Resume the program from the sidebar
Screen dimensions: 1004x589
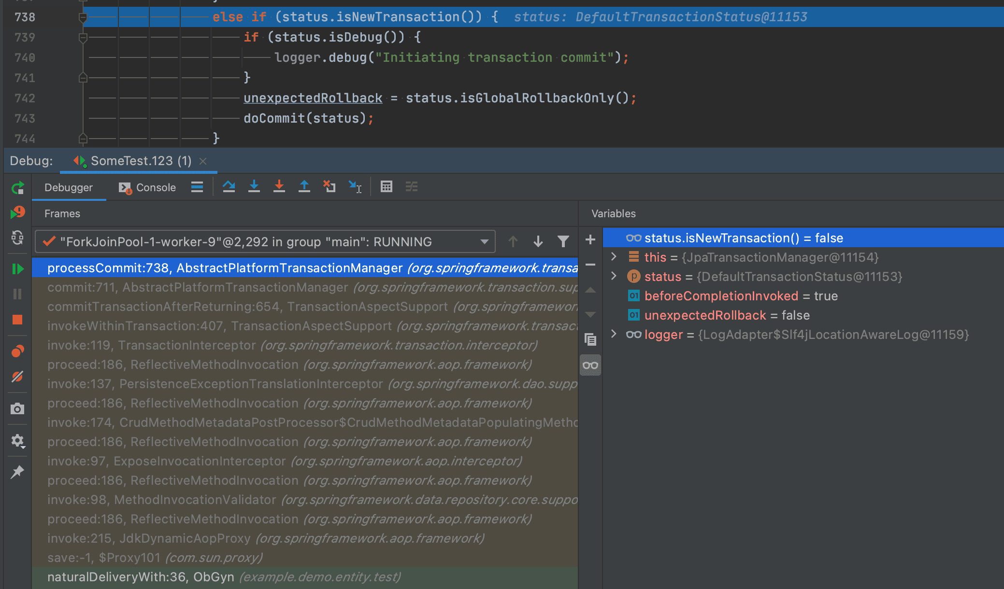pyautogui.click(x=17, y=269)
